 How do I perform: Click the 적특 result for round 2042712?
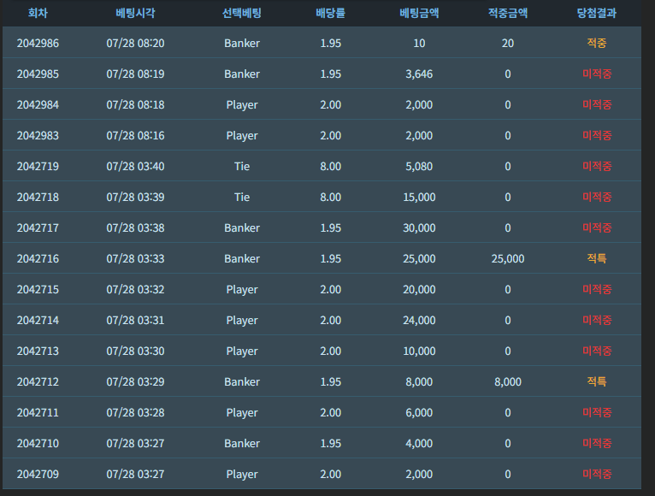[x=597, y=381]
